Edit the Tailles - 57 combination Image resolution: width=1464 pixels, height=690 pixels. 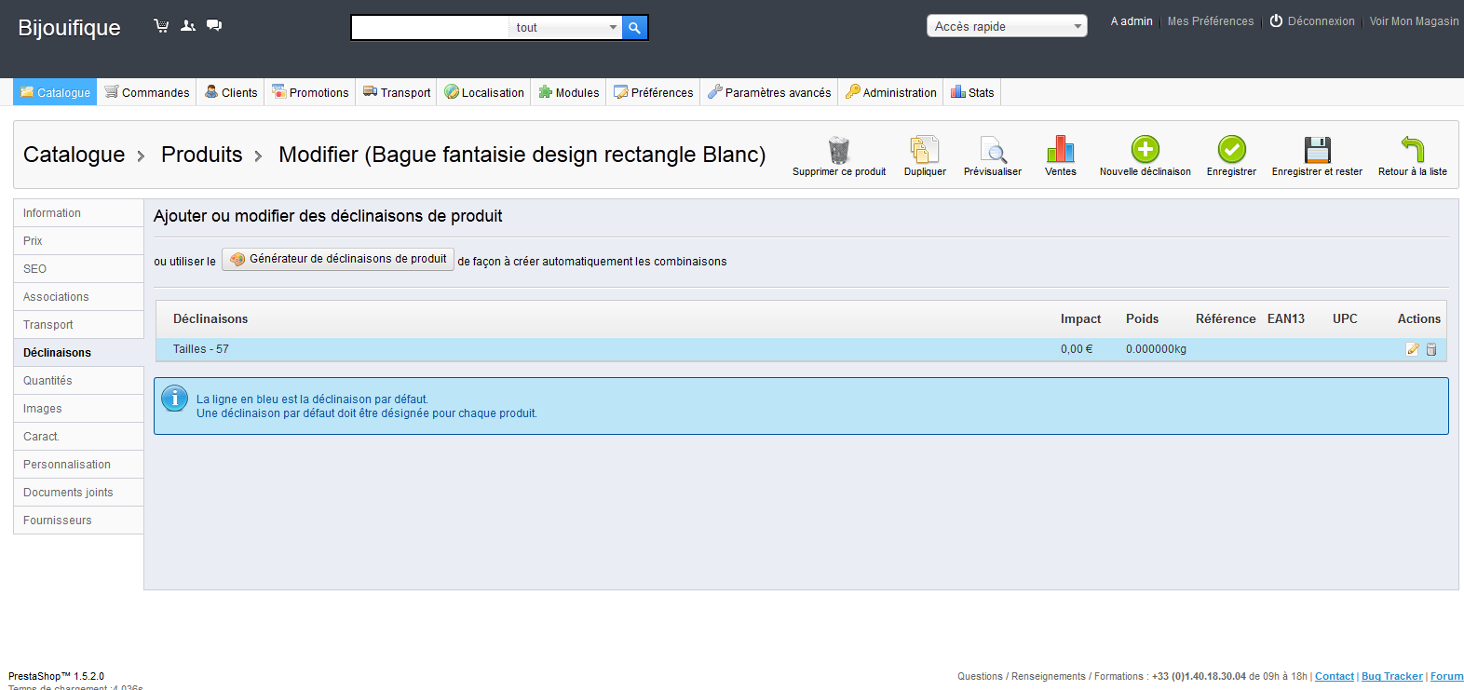(x=1413, y=349)
